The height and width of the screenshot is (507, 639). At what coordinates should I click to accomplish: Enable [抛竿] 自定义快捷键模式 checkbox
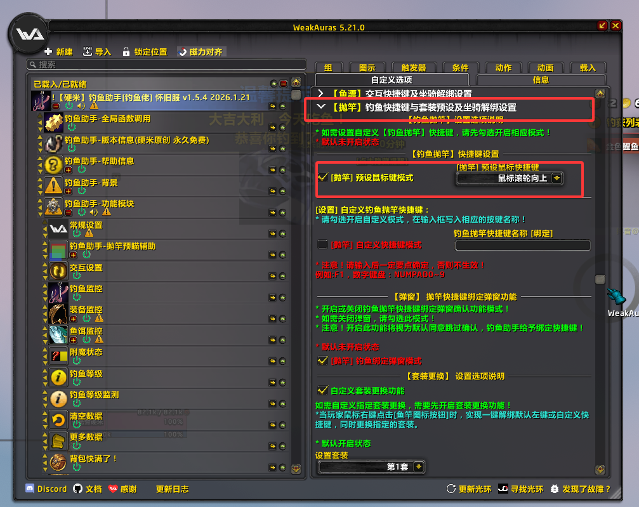[323, 244]
